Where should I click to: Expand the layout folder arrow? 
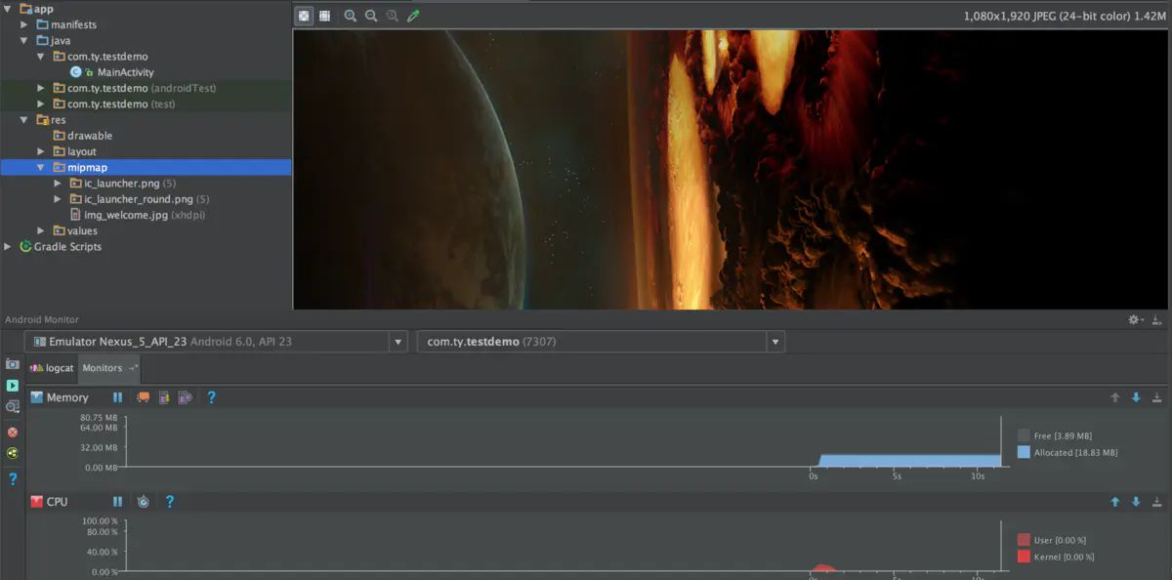41,151
